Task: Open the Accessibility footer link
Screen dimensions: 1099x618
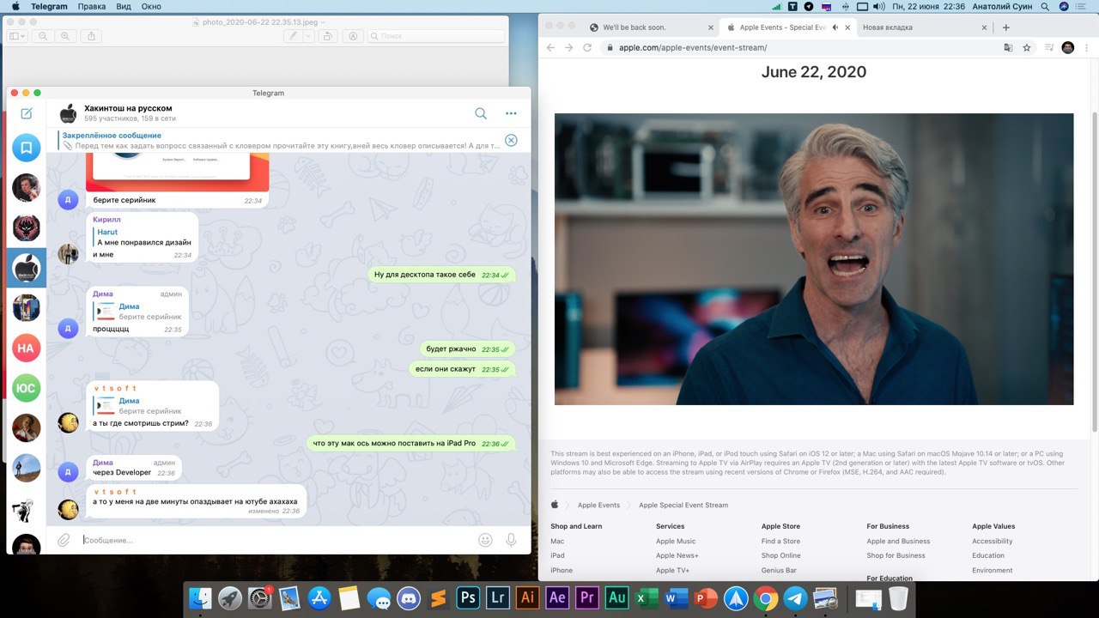Action: (993, 542)
